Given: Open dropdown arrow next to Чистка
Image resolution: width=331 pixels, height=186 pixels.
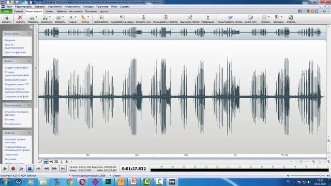Looking at the screenshot, I should (88, 17).
